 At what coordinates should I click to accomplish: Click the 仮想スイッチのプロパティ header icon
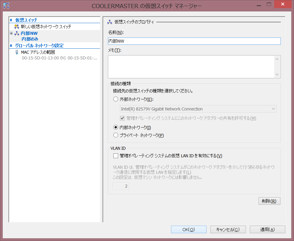coord(110,22)
